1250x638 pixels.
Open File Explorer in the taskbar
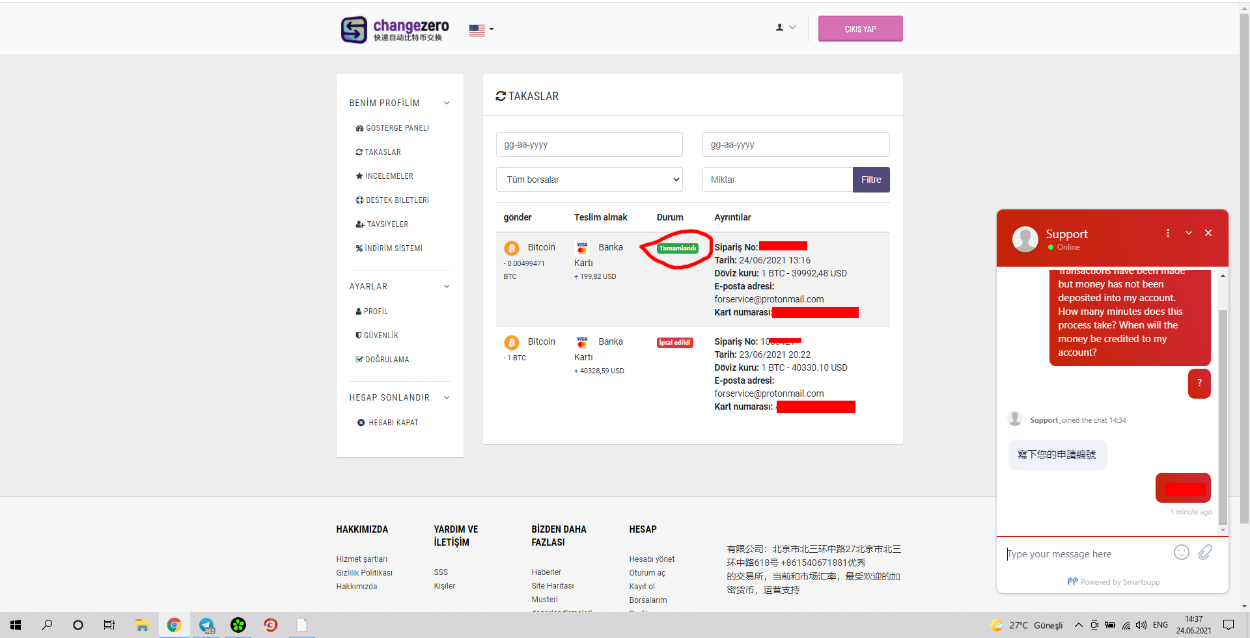pos(142,625)
